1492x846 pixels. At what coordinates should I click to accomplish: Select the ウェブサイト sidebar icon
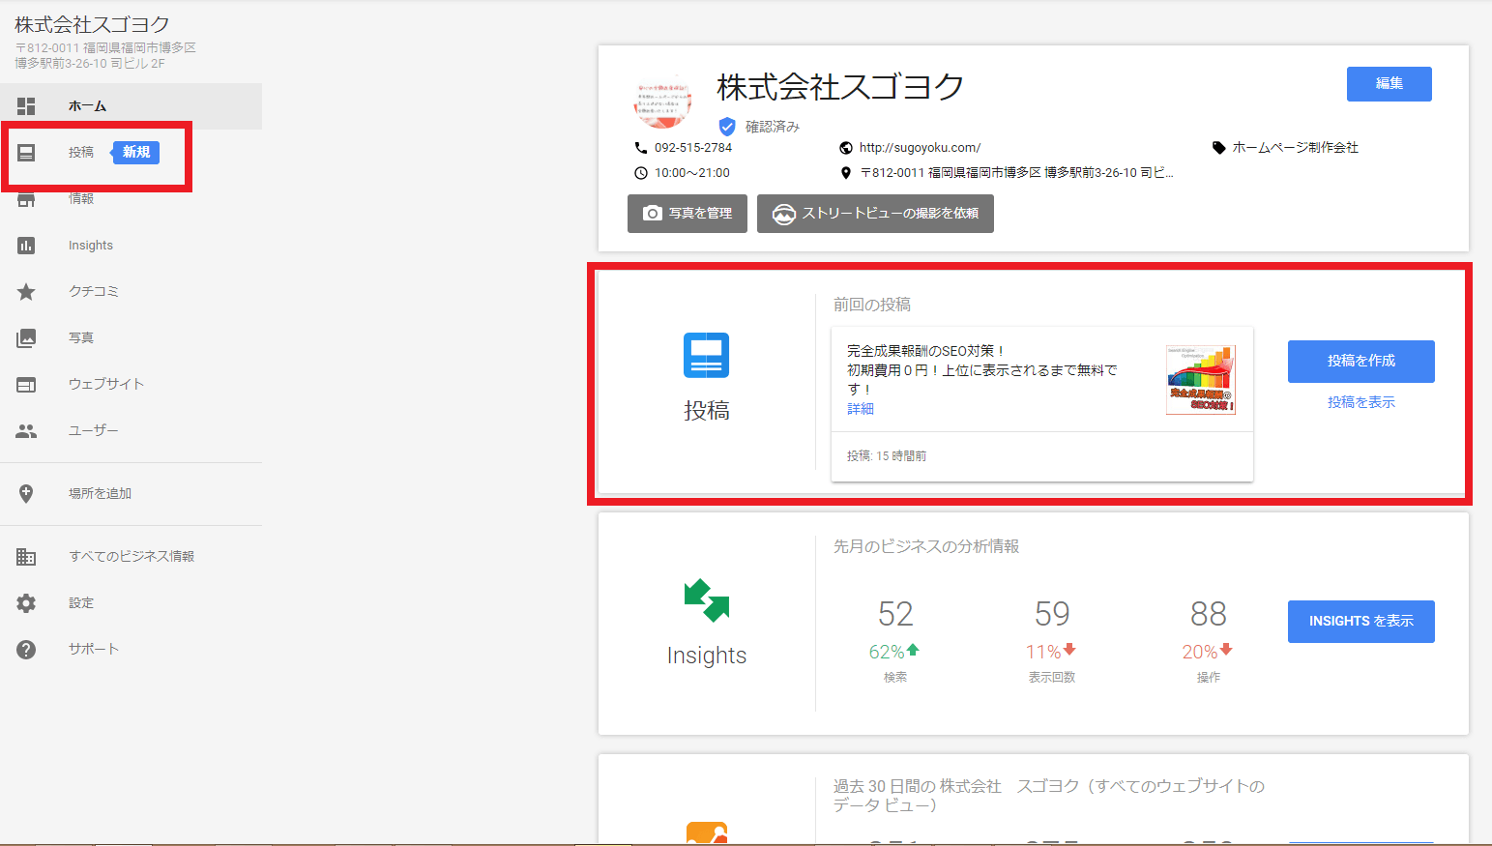(26, 383)
